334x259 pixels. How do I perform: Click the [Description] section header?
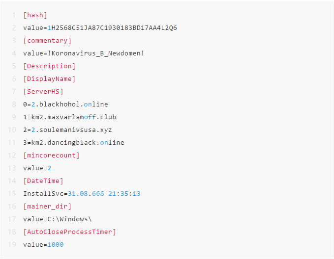49,66
